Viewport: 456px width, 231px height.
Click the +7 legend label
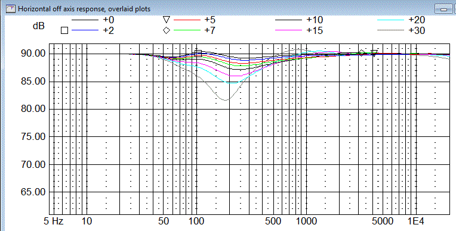pyautogui.click(x=210, y=30)
